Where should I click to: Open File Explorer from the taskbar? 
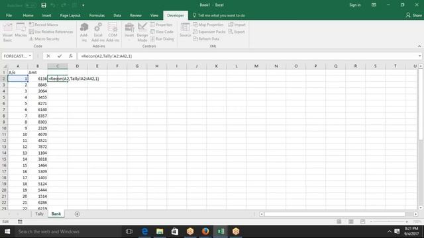coord(160,231)
